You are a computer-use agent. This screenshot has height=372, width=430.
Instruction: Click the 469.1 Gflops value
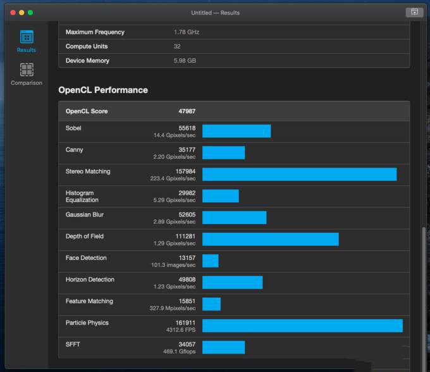[180, 352]
